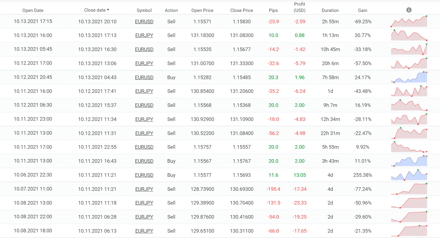Open EURJPY link for trade closed 10.11.2021 11:18
The width and height of the screenshot is (440, 238).
(144, 203)
